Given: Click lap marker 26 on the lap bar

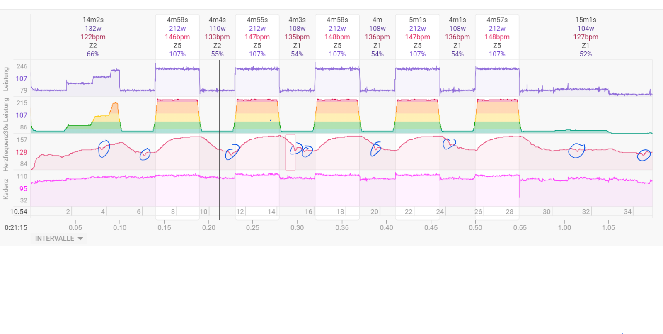Looking at the screenshot, I should (x=478, y=212).
